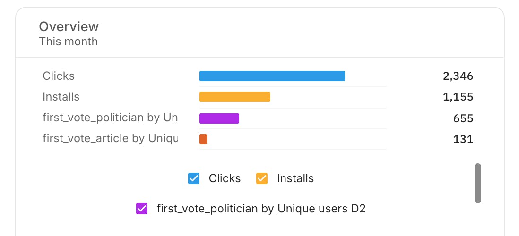519x236 pixels.
Task: Click the orange Installs bar
Action: click(235, 97)
